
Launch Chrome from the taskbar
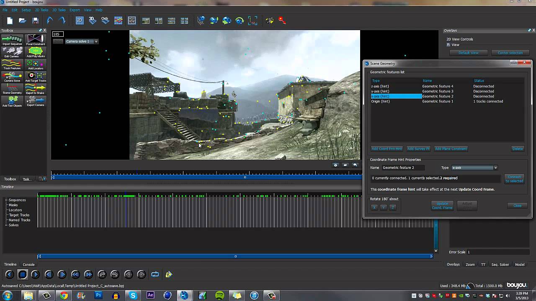coord(64,296)
